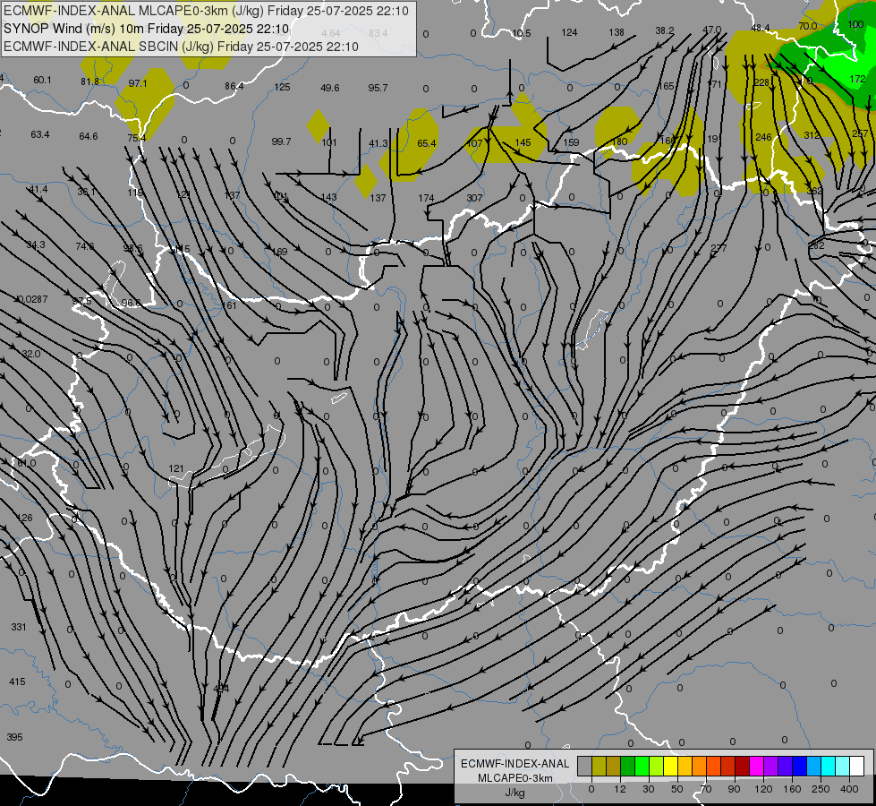Click the map value 138

coord(617,32)
